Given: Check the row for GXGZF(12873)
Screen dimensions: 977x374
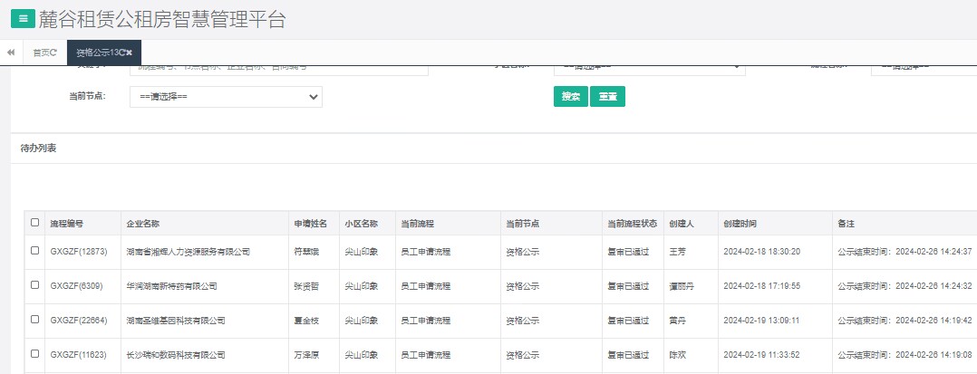Looking at the screenshot, I should click(35, 251).
